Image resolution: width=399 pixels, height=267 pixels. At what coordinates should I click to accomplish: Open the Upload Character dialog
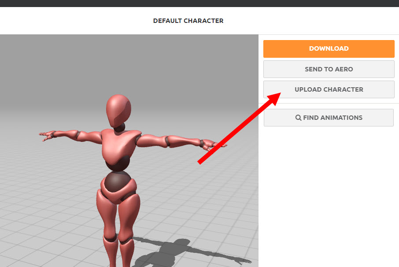[329, 89]
